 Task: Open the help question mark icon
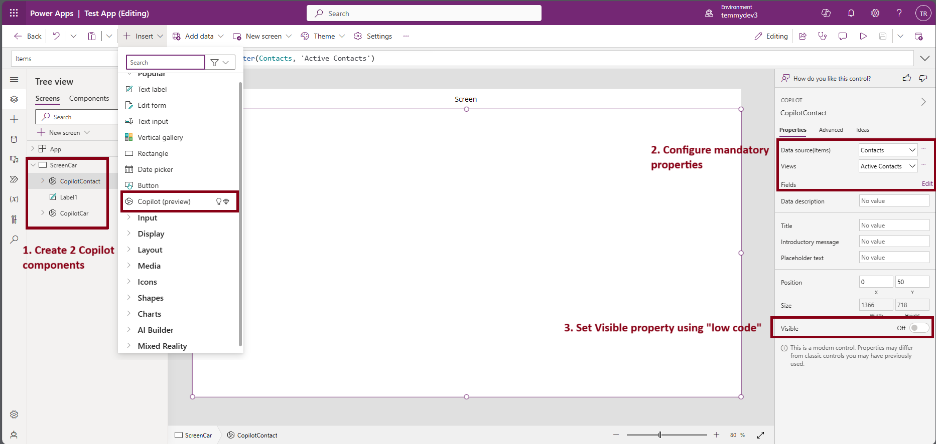coord(899,14)
